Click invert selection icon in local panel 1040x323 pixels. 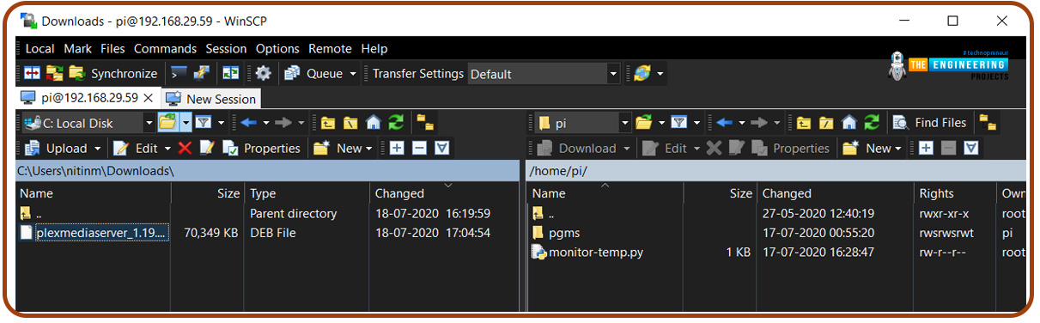tap(441, 148)
